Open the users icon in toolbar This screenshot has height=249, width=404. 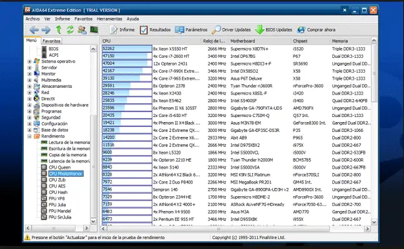[x=82, y=30]
